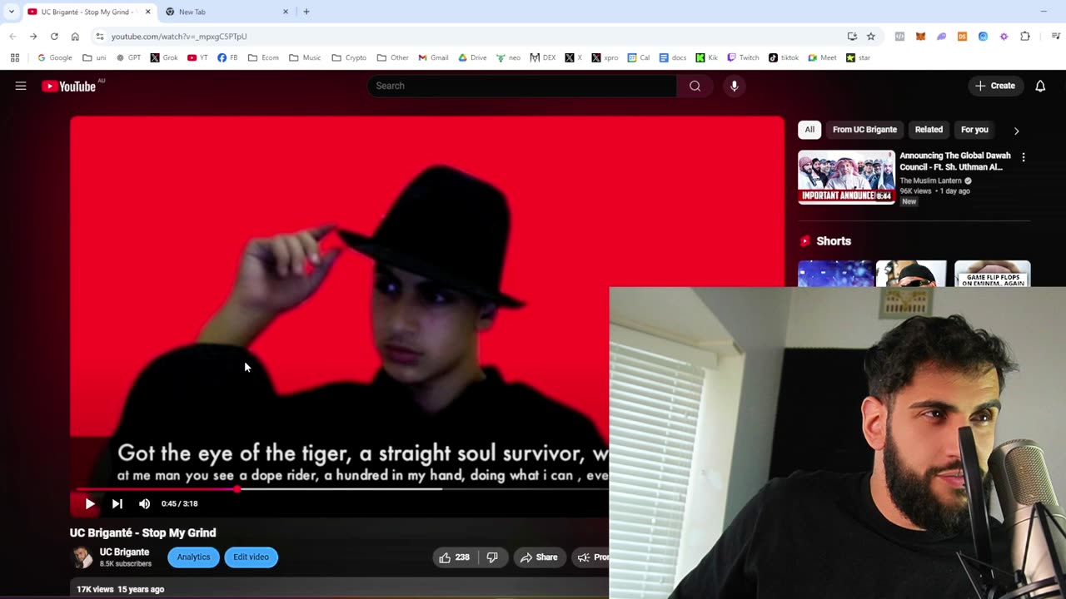Open The Muslim Lantern channel link
The width and height of the screenshot is (1066, 599).
(x=930, y=181)
